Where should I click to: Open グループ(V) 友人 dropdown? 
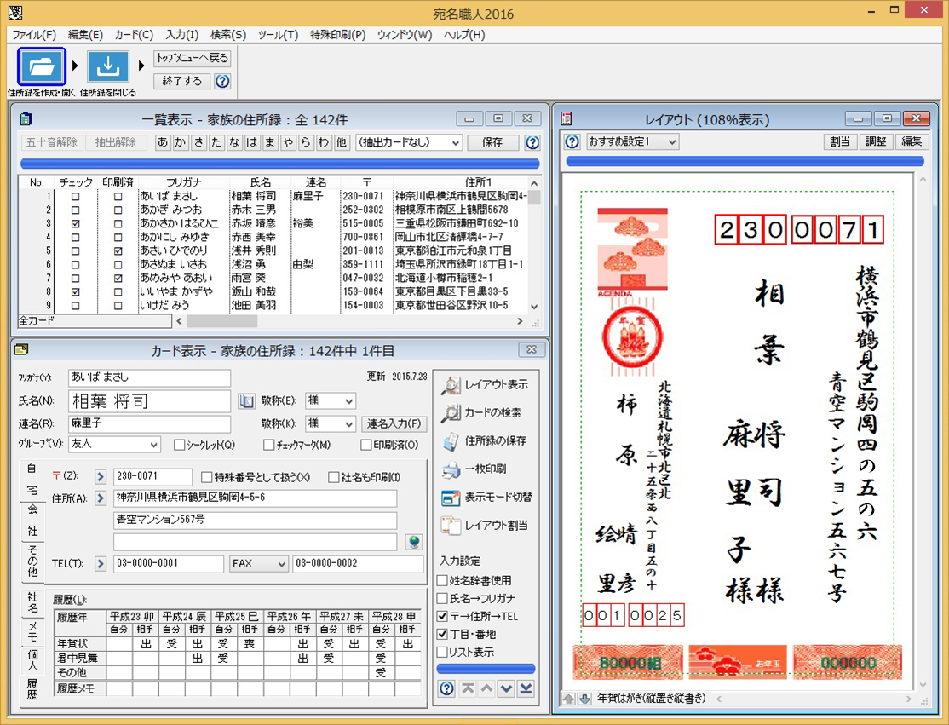tap(114, 444)
